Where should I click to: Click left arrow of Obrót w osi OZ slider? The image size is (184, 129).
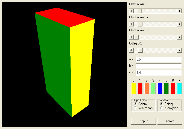(x=131, y=37)
